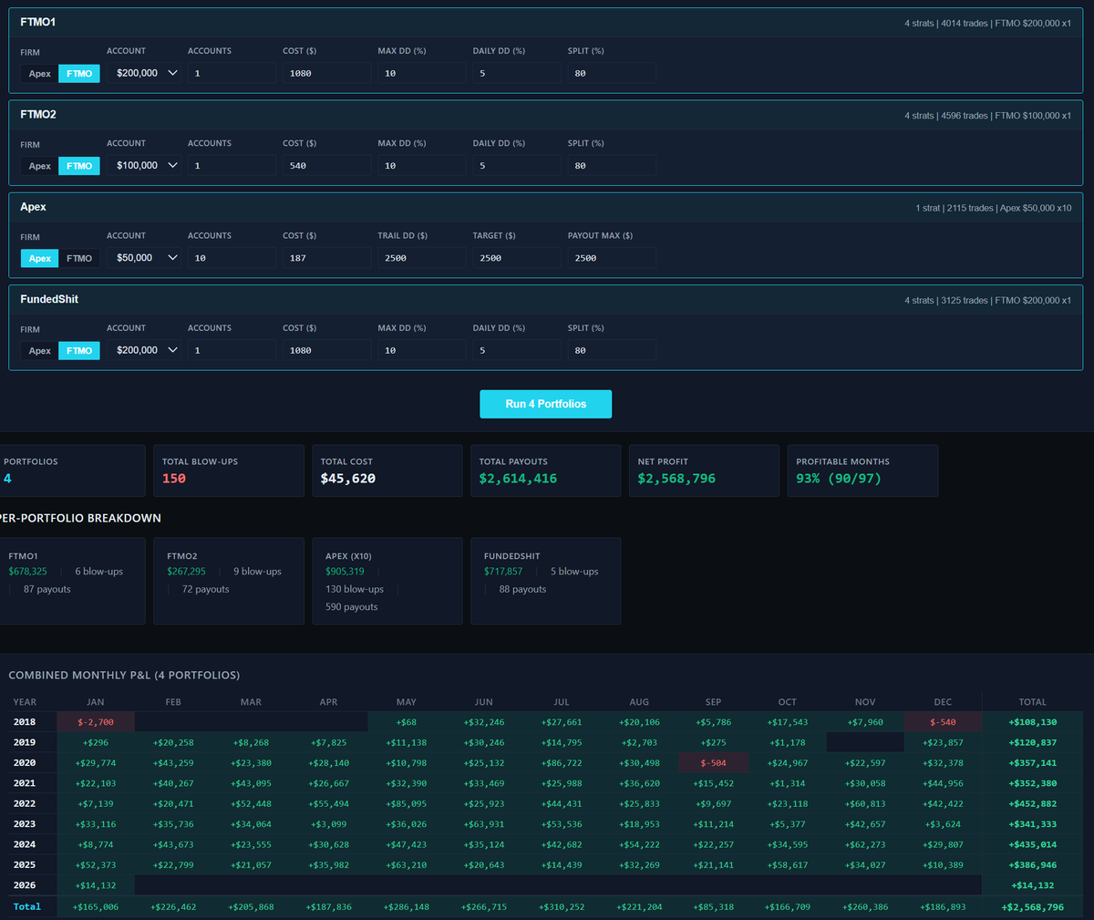Click November 2024 cell +$62,273
Viewport: 1094px width, 920px height.
pyautogui.click(x=865, y=844)
